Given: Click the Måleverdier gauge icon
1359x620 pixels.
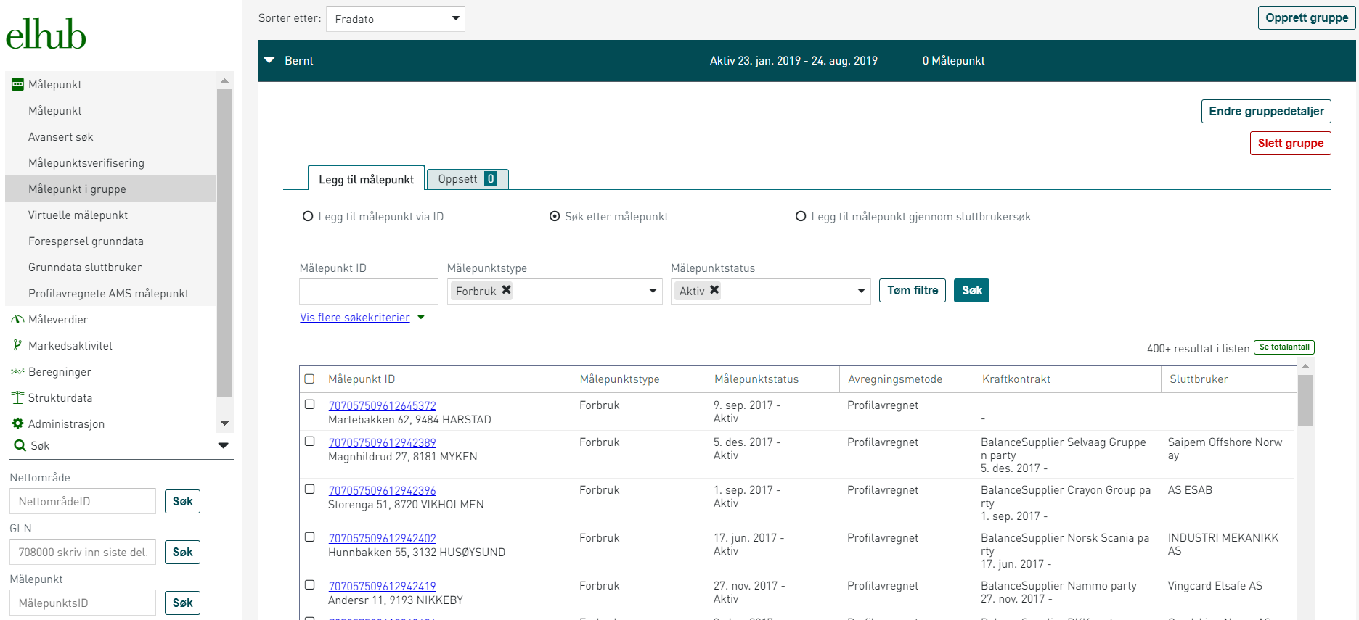Looking at the screenshot, I should point(17,319).
